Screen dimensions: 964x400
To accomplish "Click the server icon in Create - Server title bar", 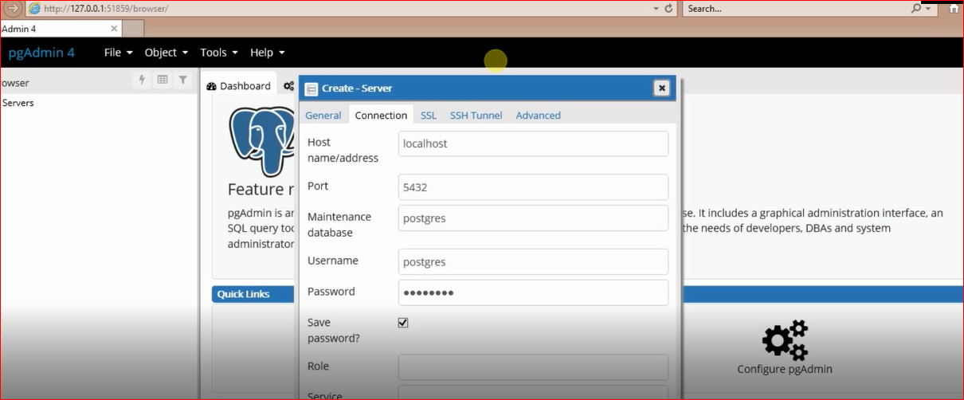I will [x=312, y=88].
